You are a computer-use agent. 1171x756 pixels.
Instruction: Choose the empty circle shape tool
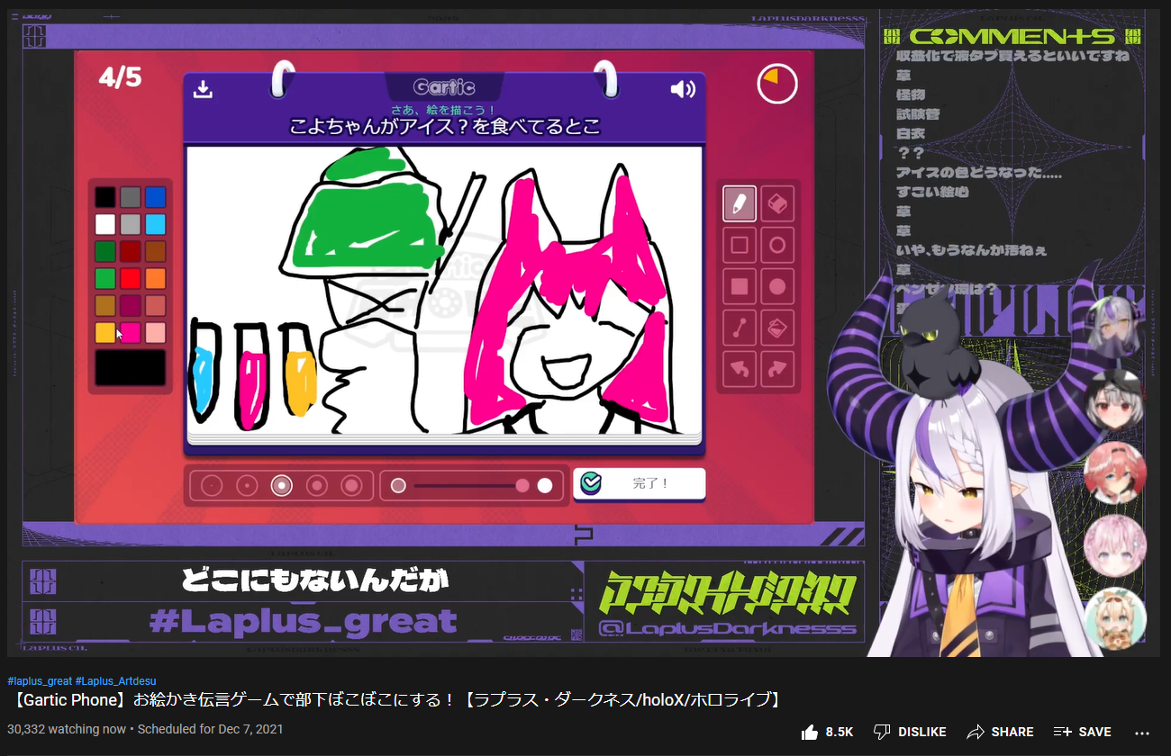click(777, 245)
